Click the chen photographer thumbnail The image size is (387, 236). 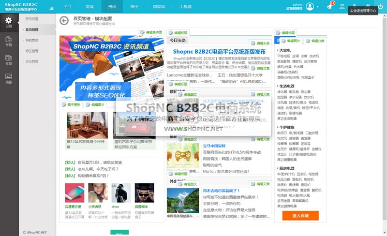[x=121, y=193]
